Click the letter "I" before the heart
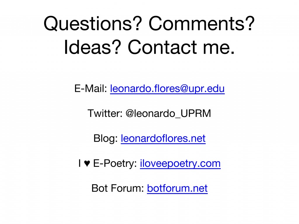This screenshot has width=299, height=224. (80, 163)
